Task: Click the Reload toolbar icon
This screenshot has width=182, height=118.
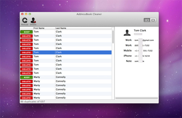Action: [25, 22]
